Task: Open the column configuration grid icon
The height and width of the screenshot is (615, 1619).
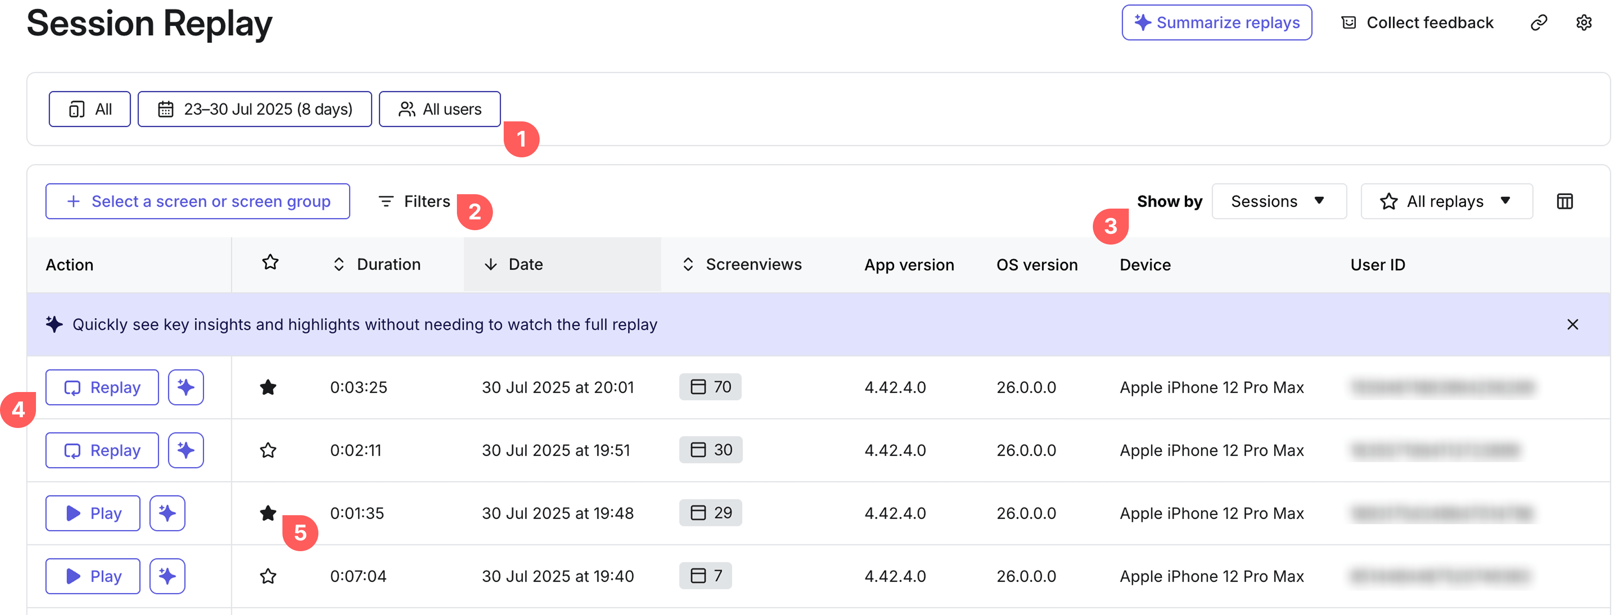Action: [x=1565, y=201]
